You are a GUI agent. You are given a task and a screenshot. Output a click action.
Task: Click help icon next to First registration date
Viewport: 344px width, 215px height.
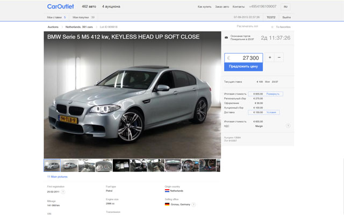[63, 191]
